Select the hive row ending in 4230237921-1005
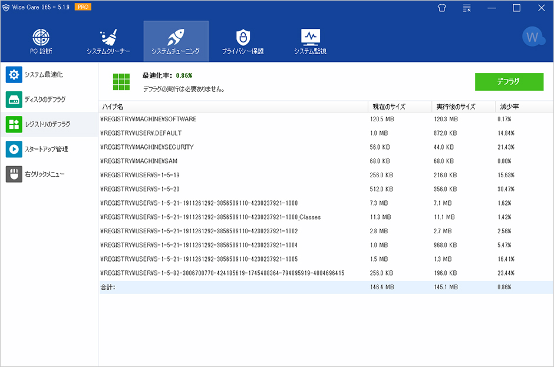 [x=326, y=259]
